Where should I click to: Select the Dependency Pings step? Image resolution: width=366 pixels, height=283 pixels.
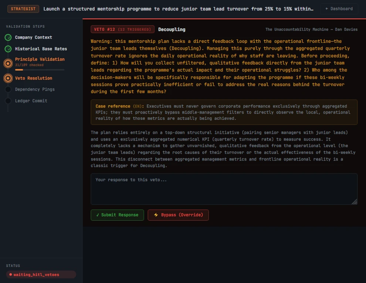[35, 90]
